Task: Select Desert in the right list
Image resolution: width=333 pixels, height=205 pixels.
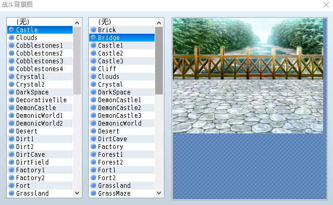Action: 122,131
